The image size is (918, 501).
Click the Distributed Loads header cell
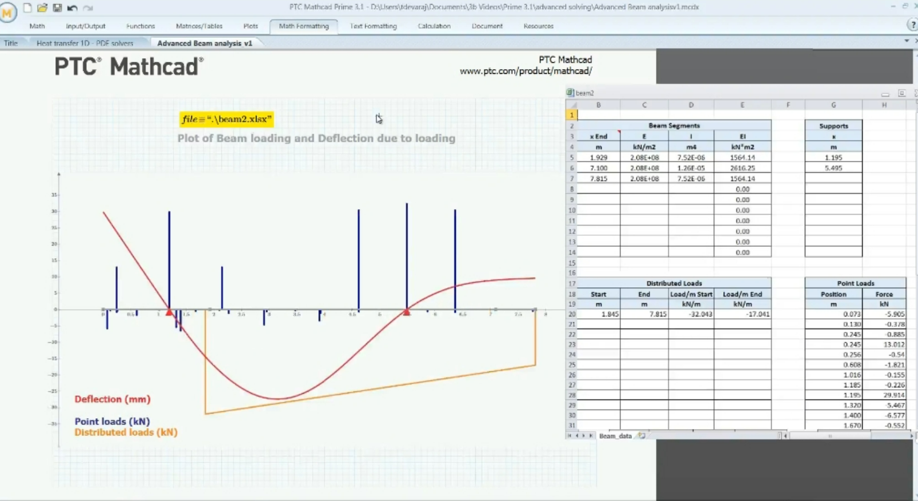coord(674,283)
